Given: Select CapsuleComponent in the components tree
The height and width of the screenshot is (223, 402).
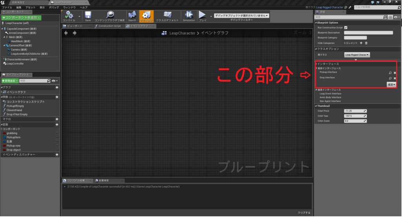Looking at the screenshot, I should click(x=22, y=29).
